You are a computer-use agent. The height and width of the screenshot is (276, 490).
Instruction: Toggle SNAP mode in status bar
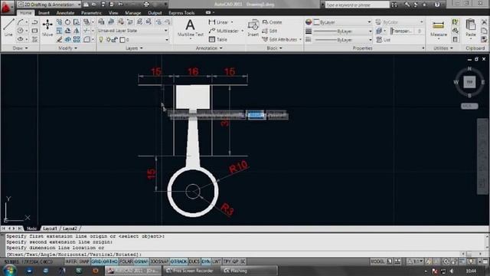point(84,261)
